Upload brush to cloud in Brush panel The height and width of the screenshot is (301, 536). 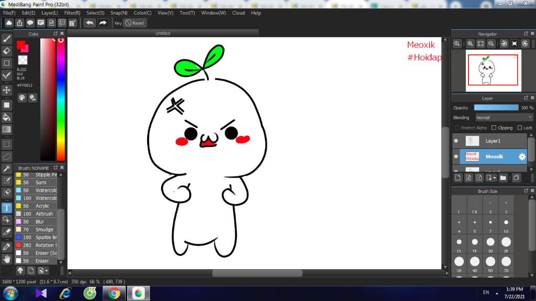[x=20, y=271]
